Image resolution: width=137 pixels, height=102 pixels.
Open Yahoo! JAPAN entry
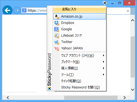79,48
